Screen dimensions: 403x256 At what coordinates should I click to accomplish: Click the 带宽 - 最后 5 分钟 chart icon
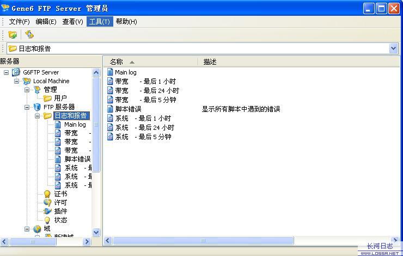110,100
